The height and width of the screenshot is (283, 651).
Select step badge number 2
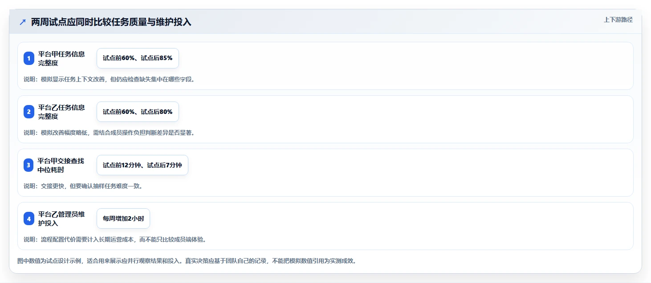[x=29, y=112]
